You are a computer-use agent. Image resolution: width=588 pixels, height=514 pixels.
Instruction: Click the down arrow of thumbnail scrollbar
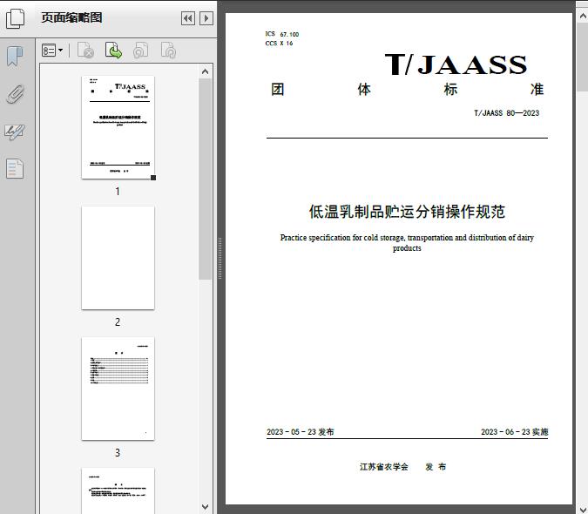205,507
